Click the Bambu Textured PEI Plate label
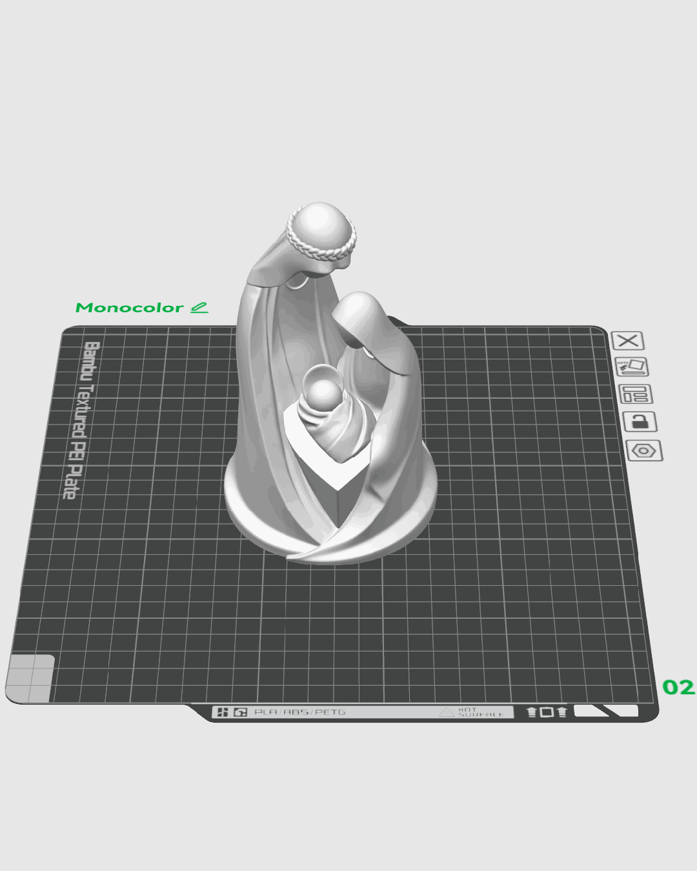This screenshot has height=871, width=697. [82, 420]
